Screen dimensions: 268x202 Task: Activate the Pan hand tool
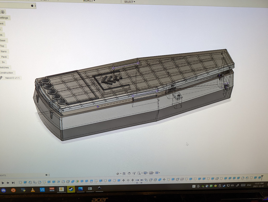[129, 173]
